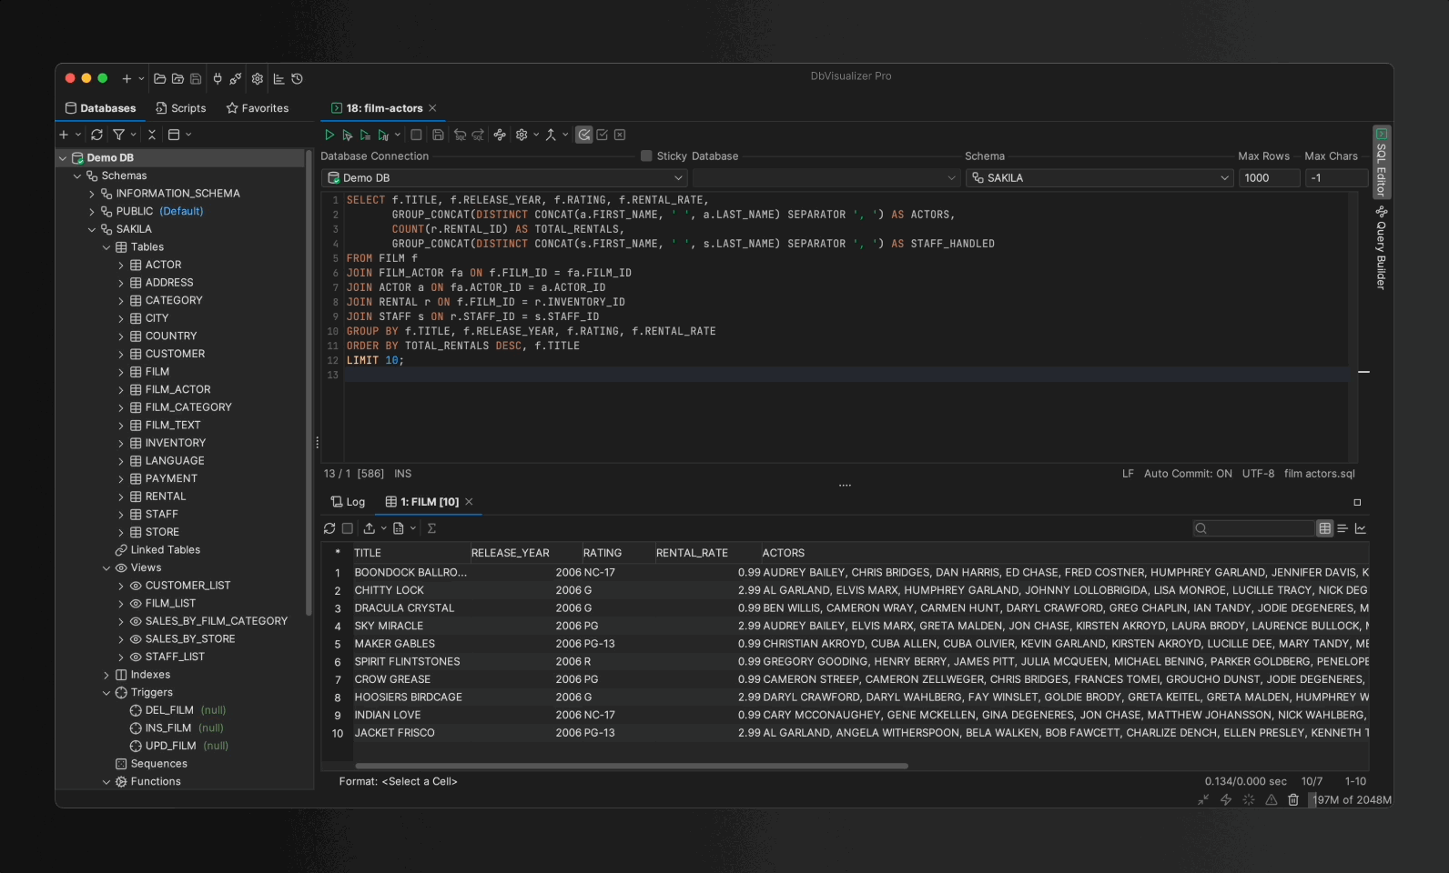Screen dimensions: 1449x873
Task: Select the CUSTOMER_LIST view in tree
Action: tap(187, 586)
